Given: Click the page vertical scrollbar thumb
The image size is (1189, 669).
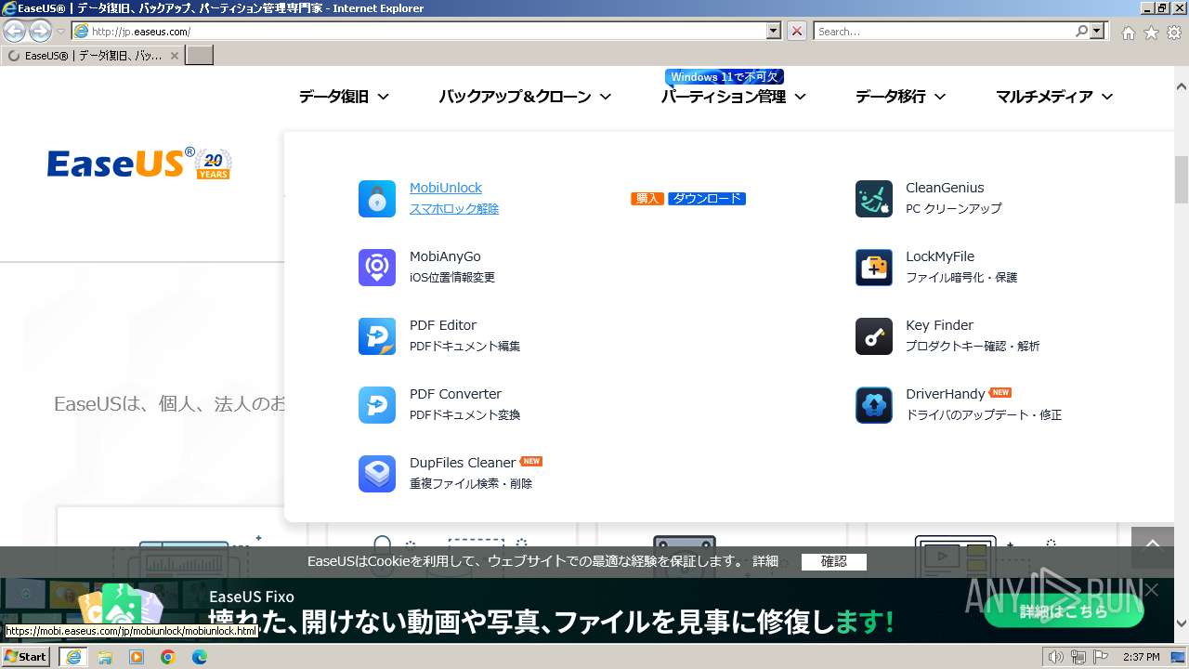Looking at the screenshot, I should [x=1182, y=179].
